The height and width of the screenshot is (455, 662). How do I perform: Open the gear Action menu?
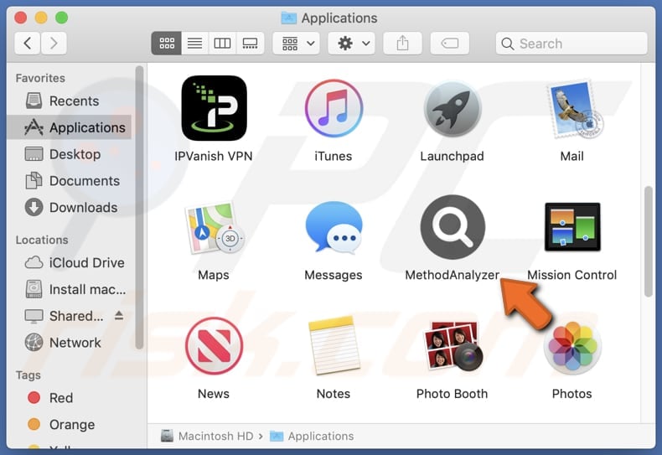coord(352,43)
